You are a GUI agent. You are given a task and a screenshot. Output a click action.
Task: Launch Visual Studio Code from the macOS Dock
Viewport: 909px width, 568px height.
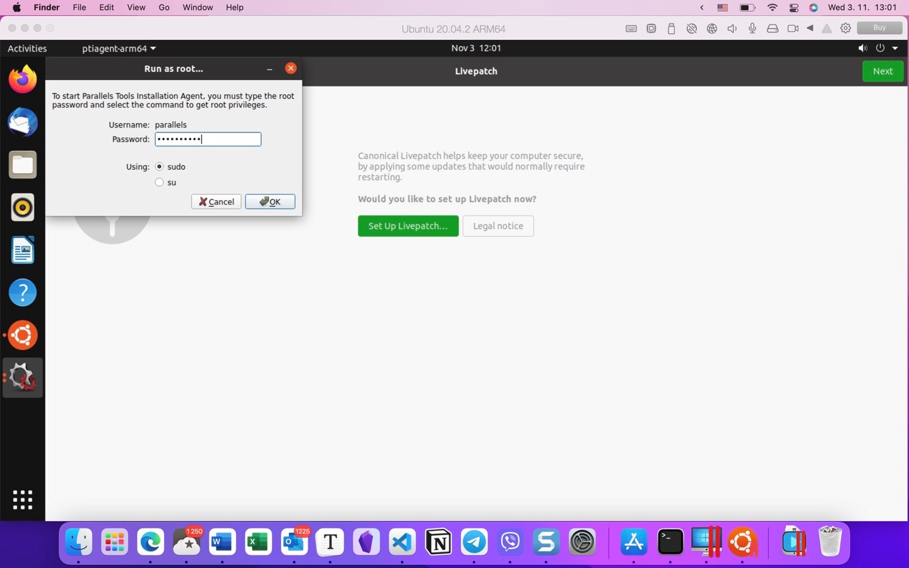401,541
